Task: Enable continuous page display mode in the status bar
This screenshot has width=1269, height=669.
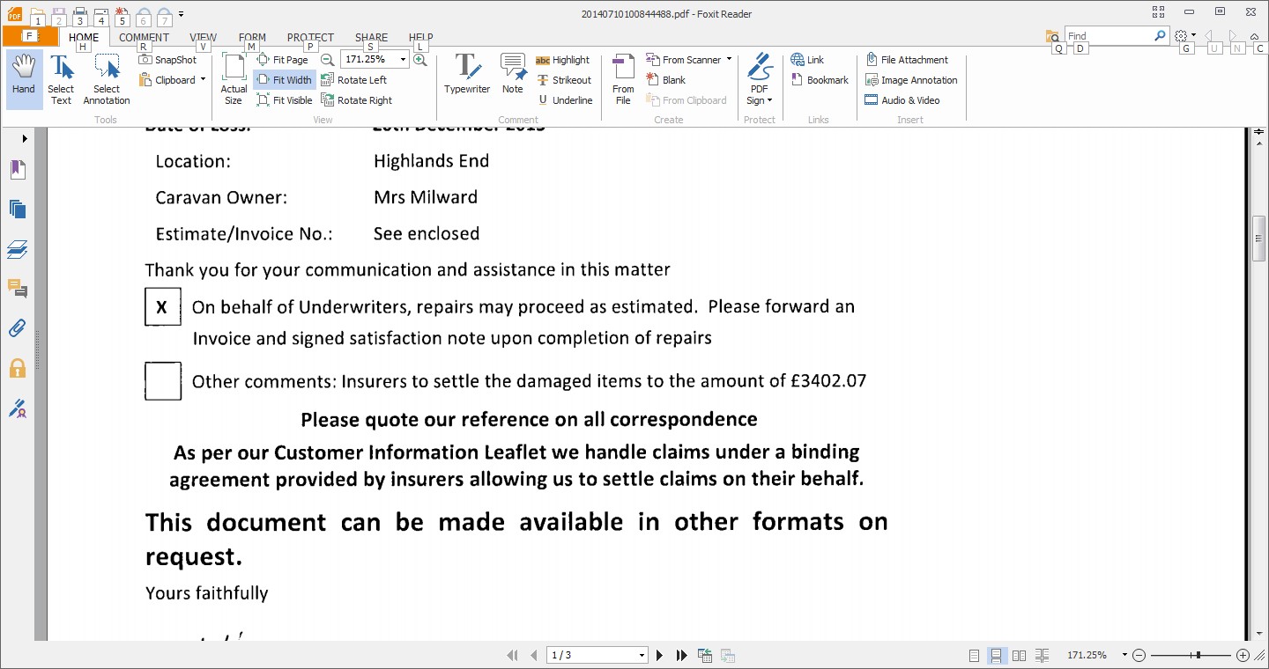Action: pyautogui.click(x=996, y=656)
